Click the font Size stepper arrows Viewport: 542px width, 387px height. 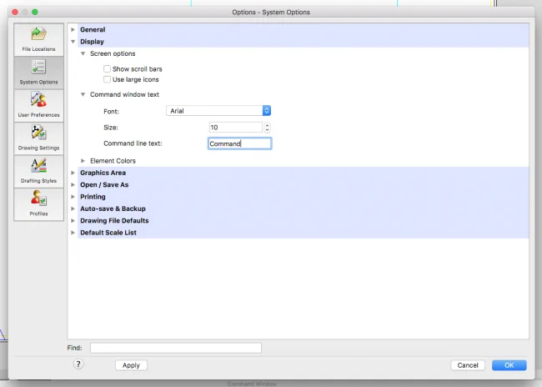click(x=267, y=128)
